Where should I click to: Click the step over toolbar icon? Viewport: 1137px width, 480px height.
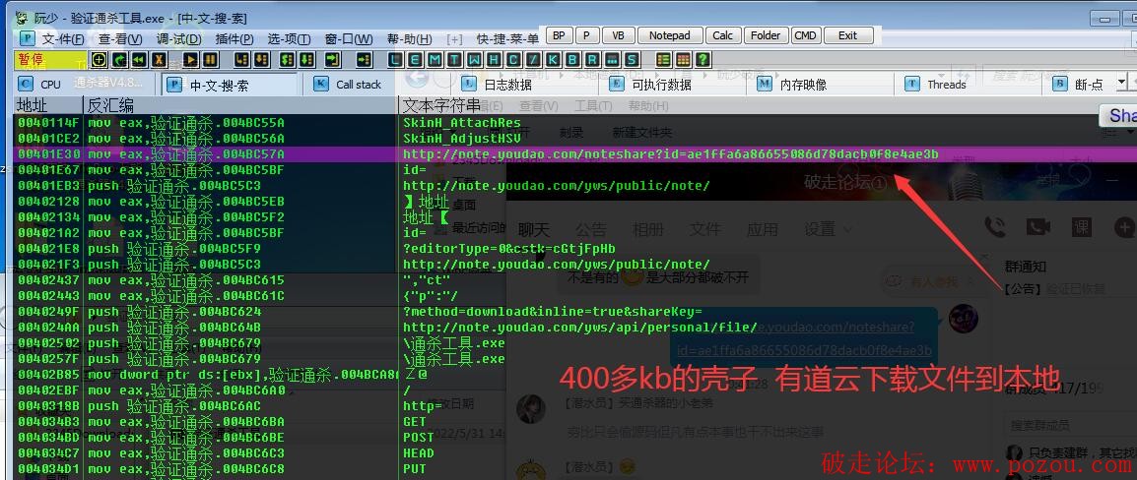(x=261, y=59)
